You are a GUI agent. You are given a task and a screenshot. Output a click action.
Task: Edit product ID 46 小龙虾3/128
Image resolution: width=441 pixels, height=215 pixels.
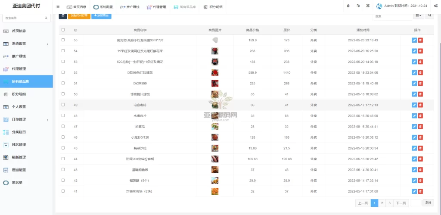tap(414, 137)
